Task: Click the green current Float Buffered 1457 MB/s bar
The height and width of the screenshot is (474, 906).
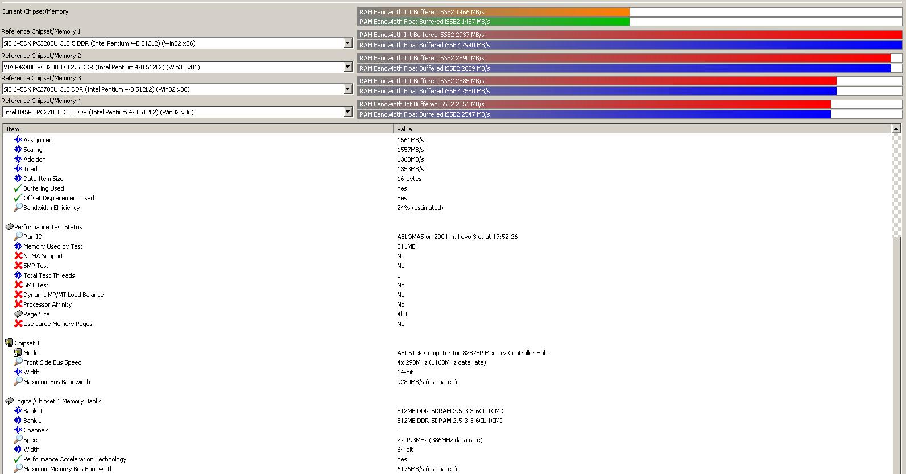Action: click(494, 22)
